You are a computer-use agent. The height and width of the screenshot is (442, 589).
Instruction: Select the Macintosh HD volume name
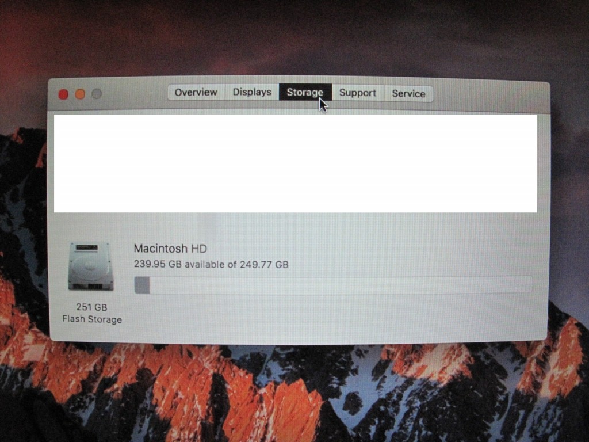tap(170, 249)
